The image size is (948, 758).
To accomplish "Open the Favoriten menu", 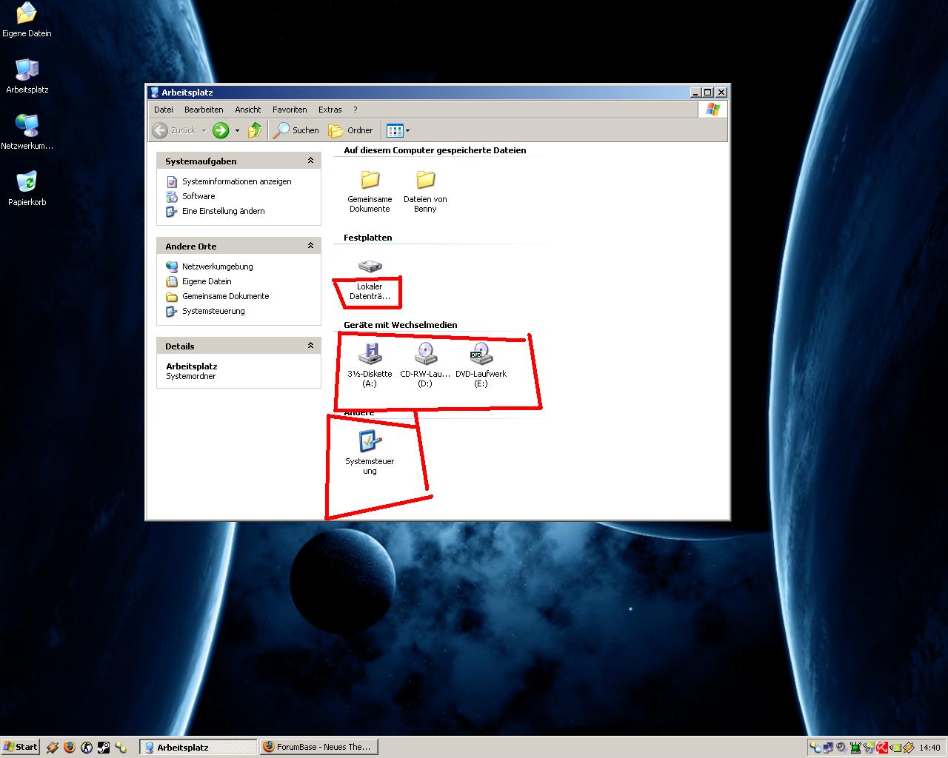I will click(x=290, y=110).
